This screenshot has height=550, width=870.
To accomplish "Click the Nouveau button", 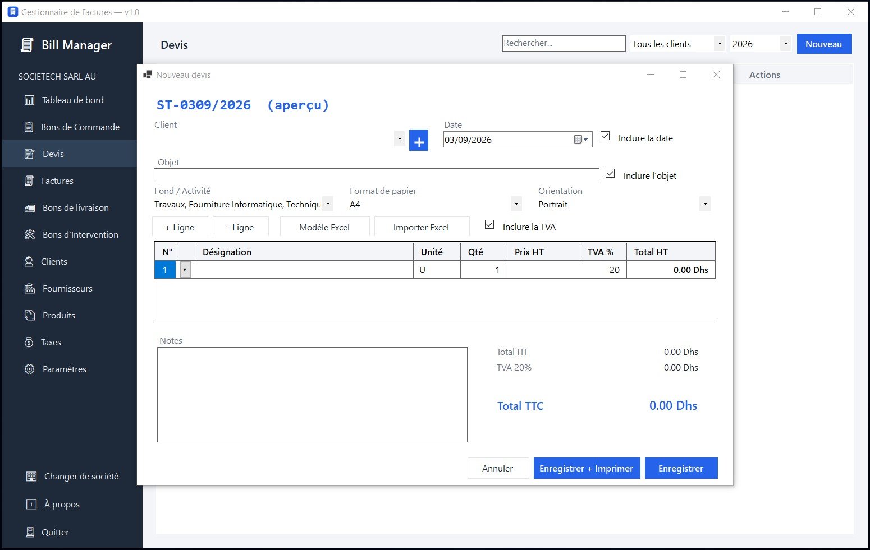I will pos(824,44).
